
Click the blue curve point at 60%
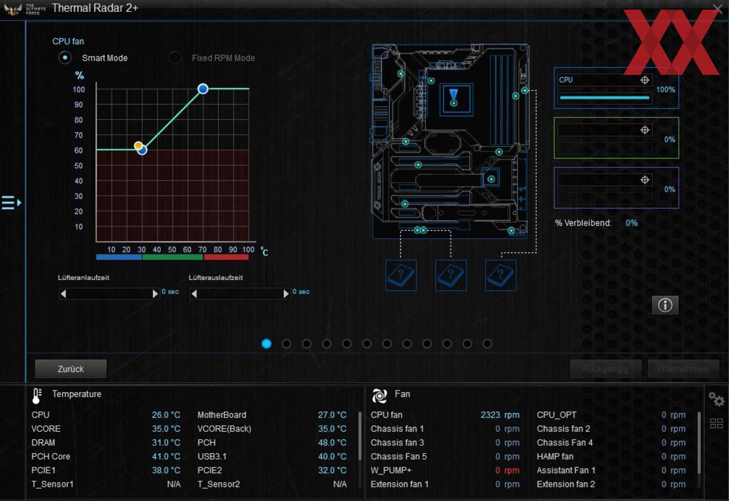142,150
